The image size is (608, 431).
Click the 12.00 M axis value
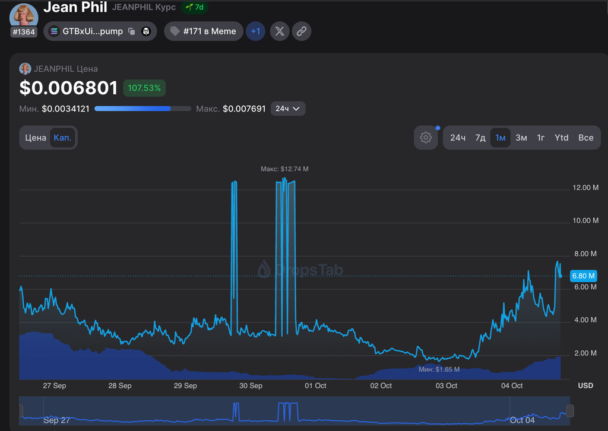click(585, 187)
